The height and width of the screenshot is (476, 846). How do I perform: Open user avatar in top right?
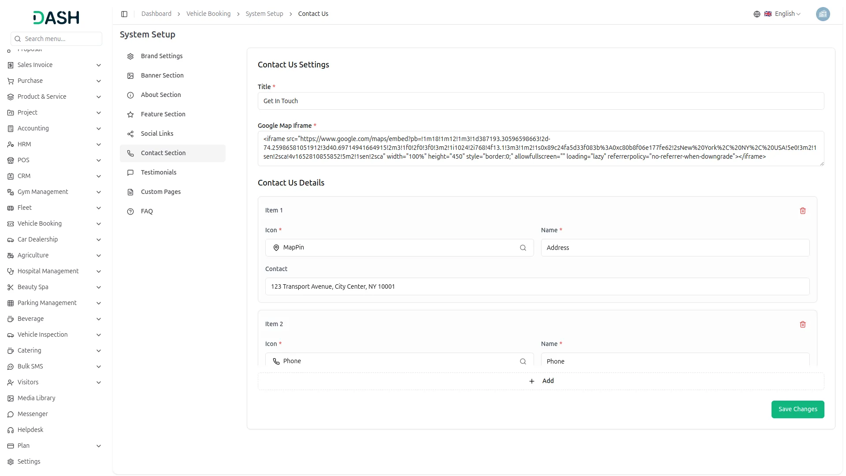pyautogui.click(x=822, y=14)
